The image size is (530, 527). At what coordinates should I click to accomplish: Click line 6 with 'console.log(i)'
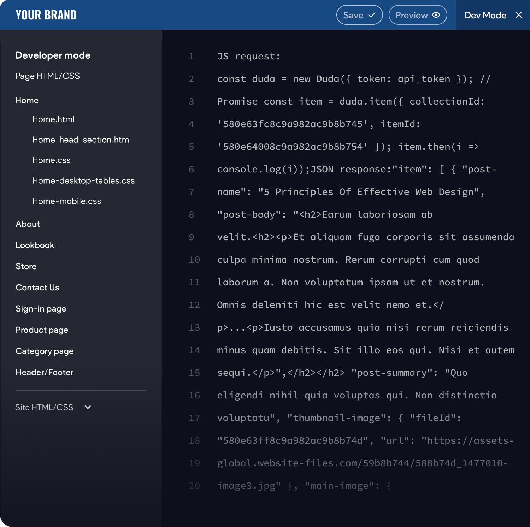(357, 169)
